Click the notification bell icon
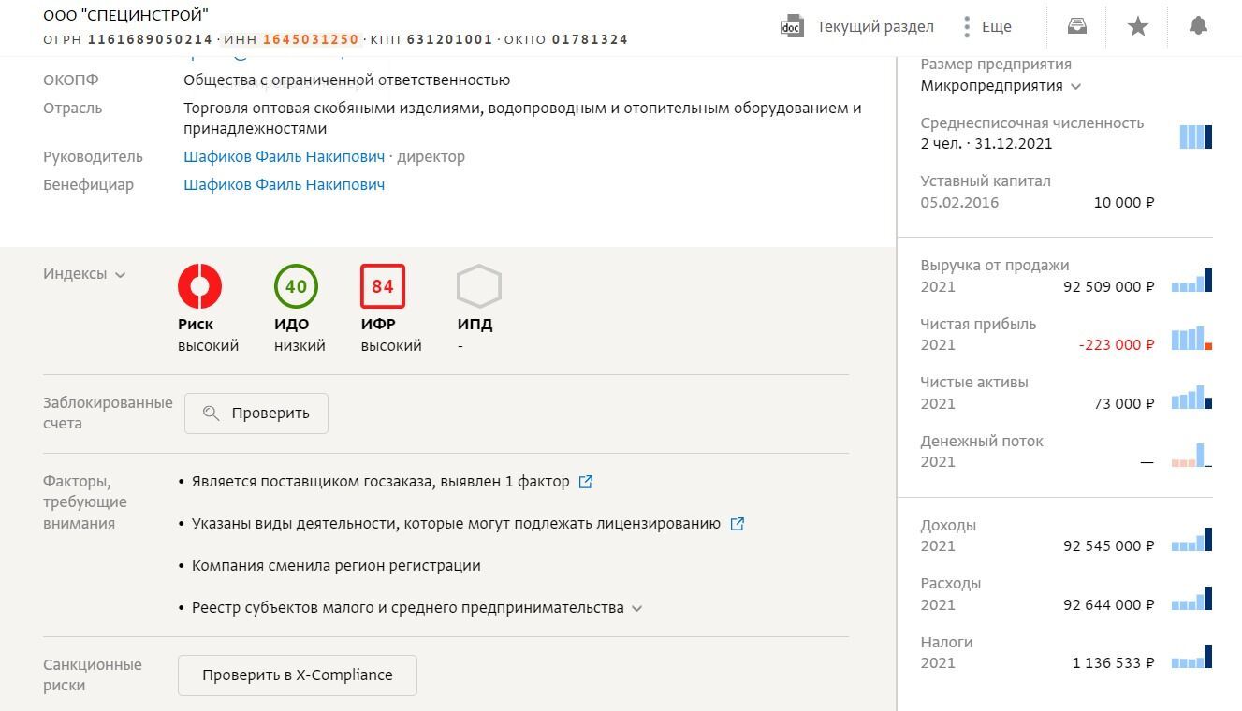 tap(1198, 26)
